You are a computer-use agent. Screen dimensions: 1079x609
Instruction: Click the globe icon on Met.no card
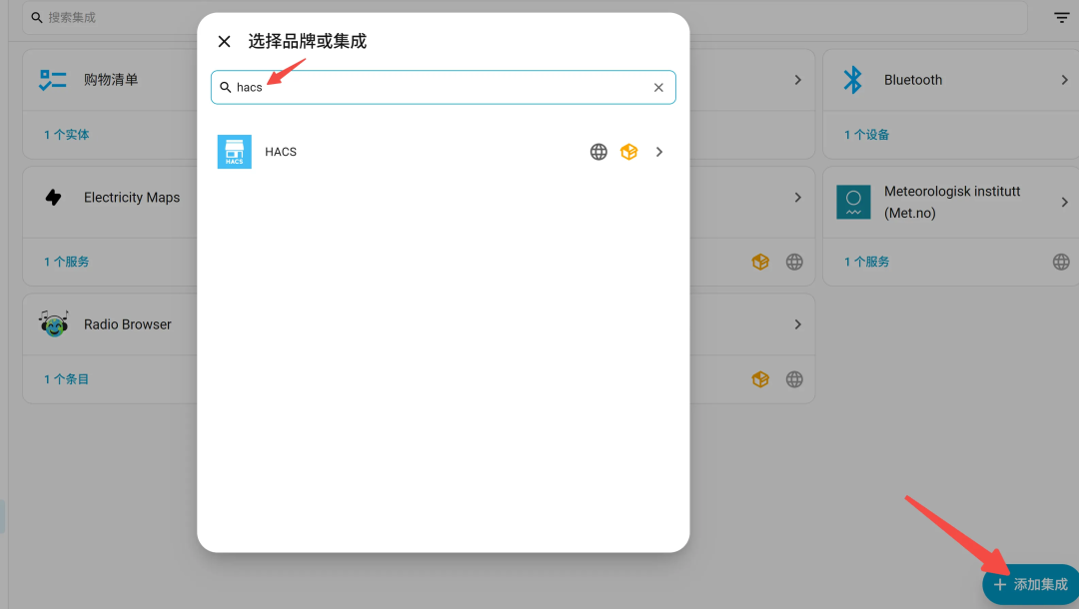[1061, 262]
